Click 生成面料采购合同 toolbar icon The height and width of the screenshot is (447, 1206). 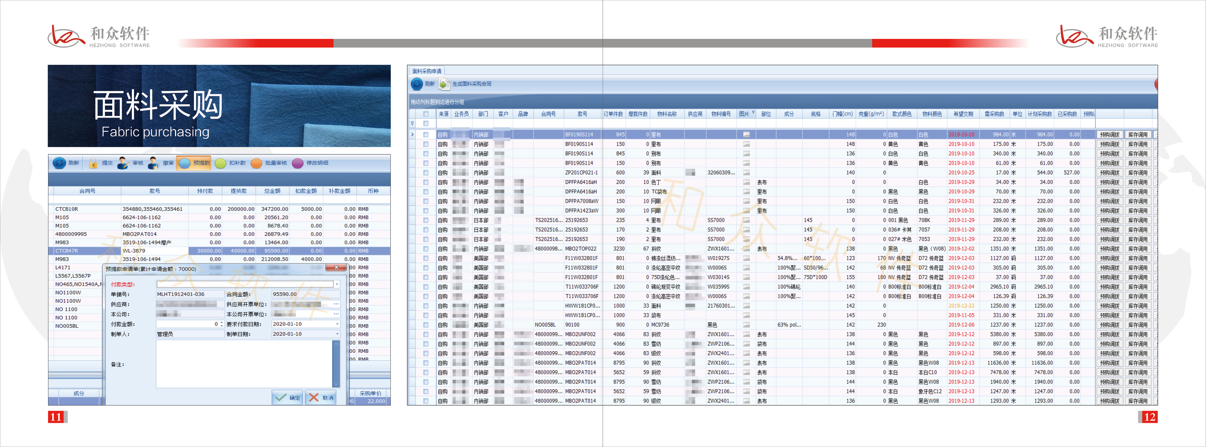[x=444, y=84]
